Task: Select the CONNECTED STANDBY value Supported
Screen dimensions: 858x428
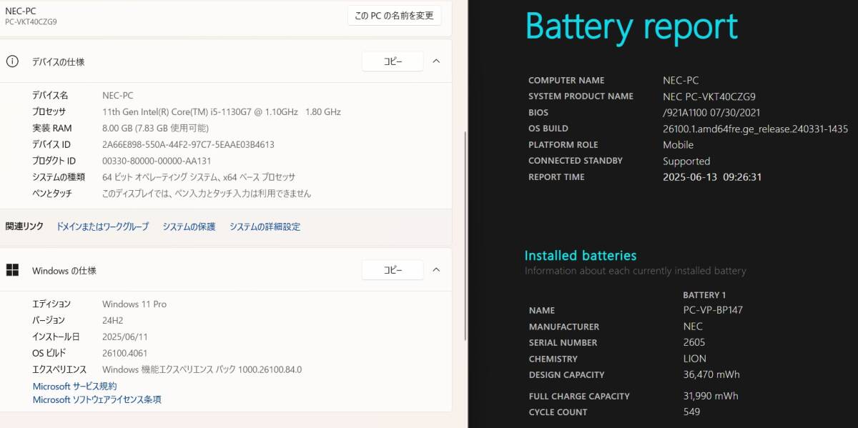Action: click(x=686, y=161)
